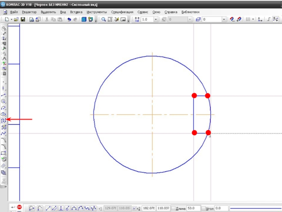
Task: Select the continuous line input tool
Action: [4, 120]
